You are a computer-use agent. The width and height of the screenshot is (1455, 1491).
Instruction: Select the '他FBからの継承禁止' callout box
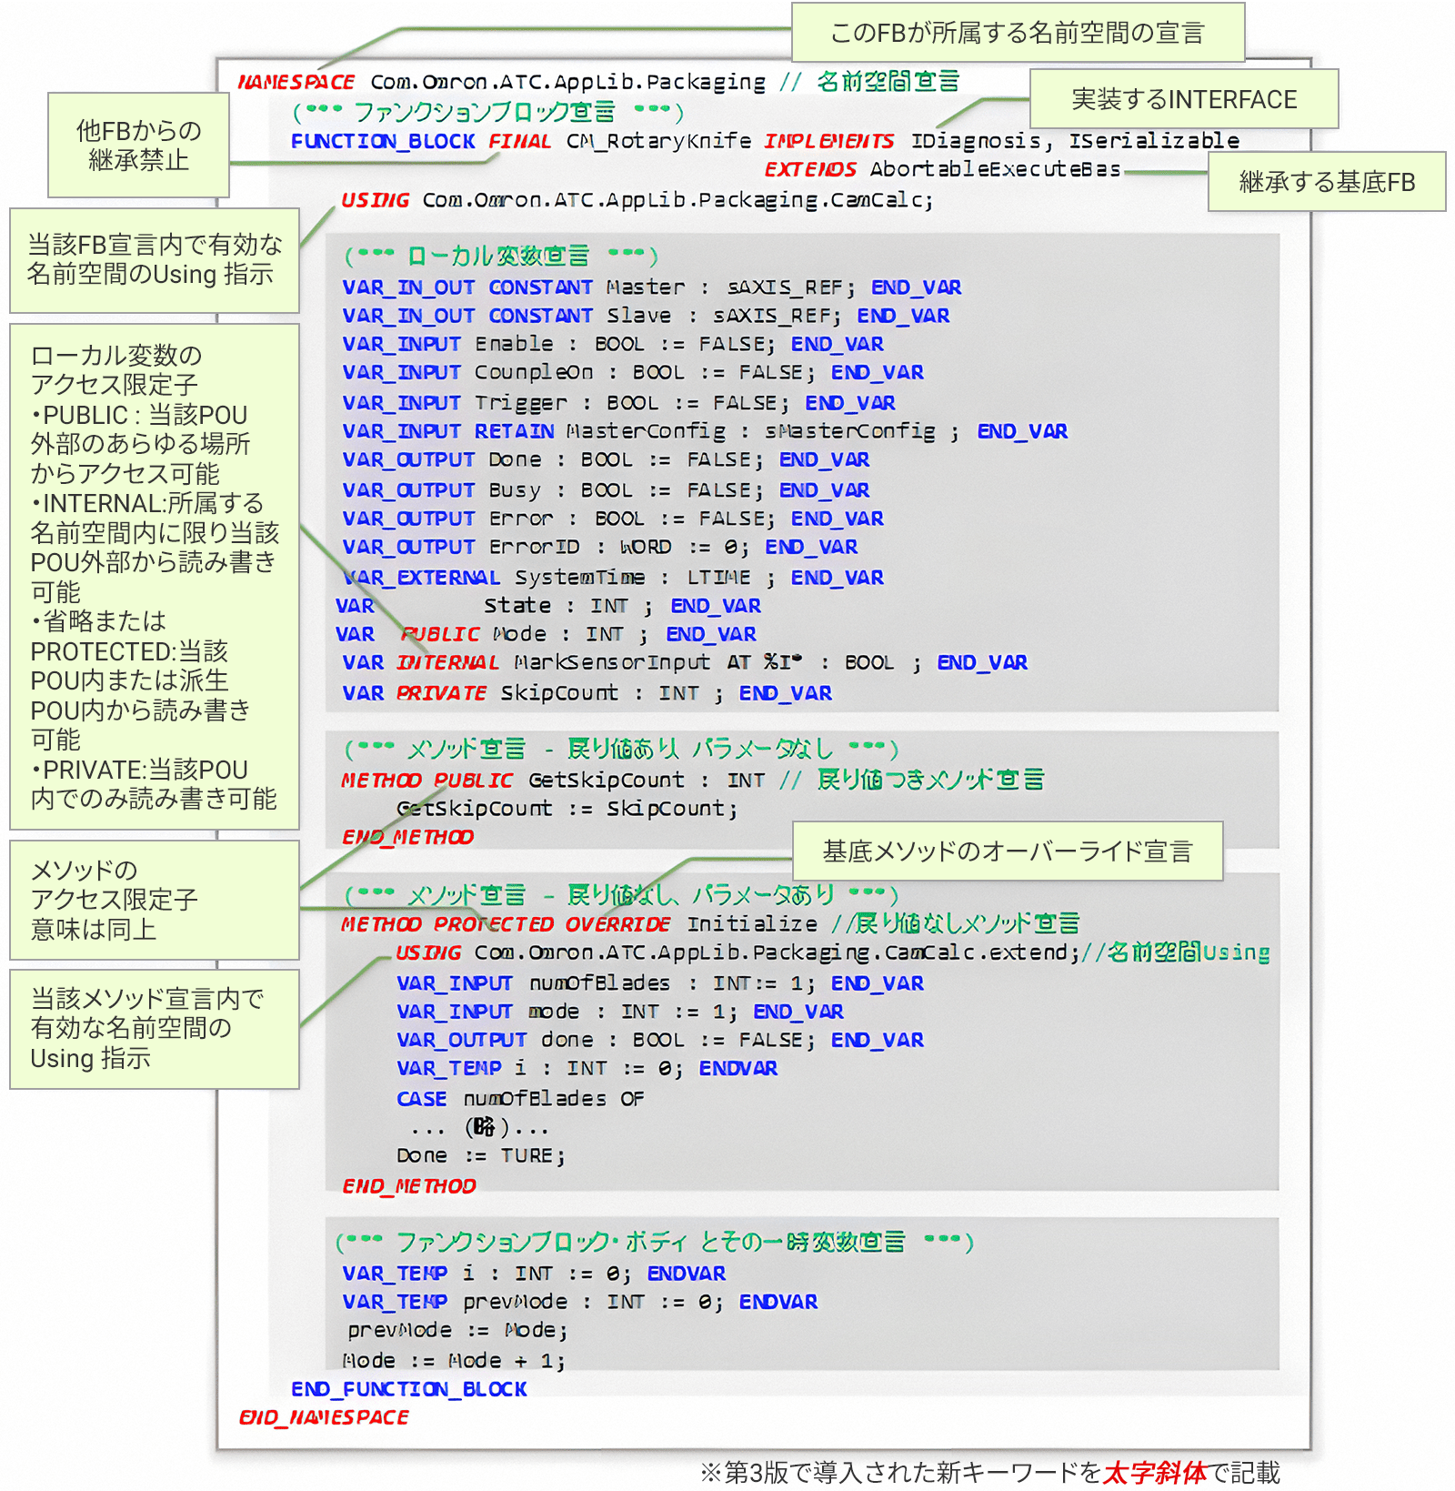click(138, 145)
